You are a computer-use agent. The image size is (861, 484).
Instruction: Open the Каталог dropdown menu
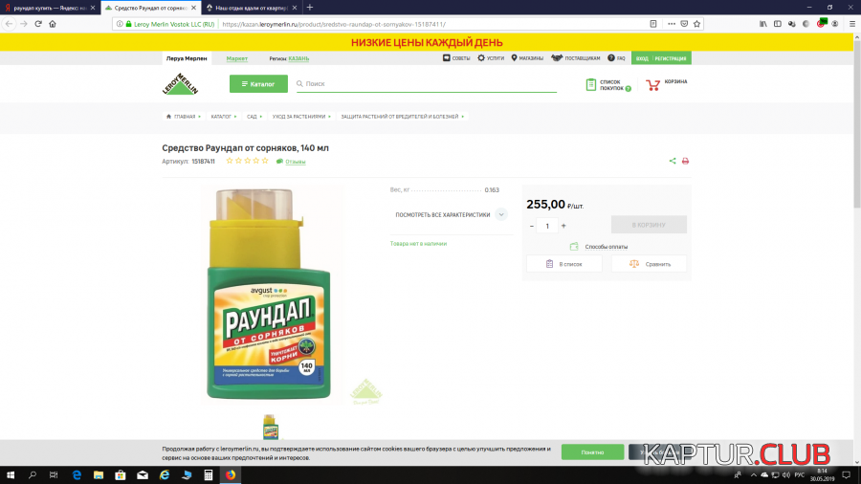click(x=258, y=84)
